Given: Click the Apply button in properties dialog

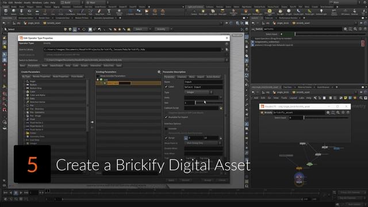Looking at the screenshot, I should [x=171, y=180].
